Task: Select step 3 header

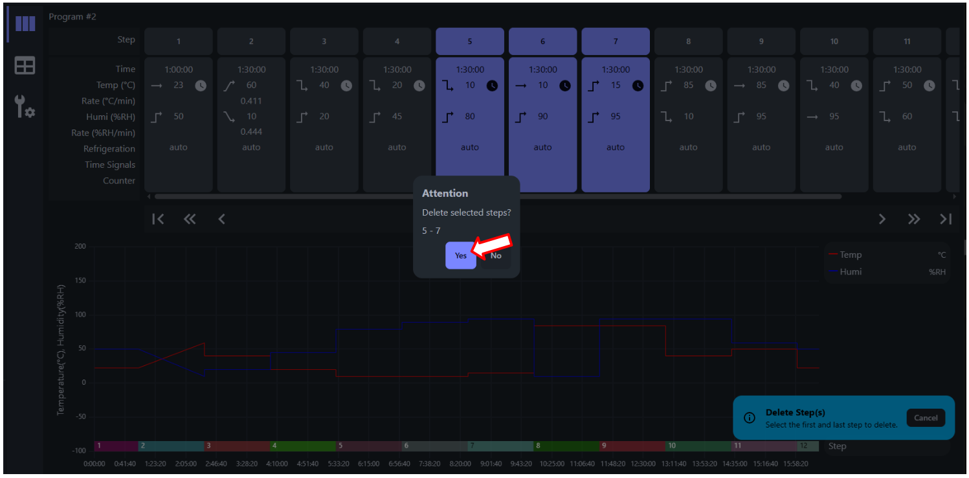Action: [x=324, y=41]
